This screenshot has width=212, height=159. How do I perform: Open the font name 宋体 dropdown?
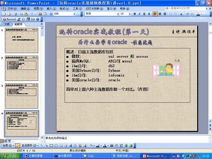click(118, 14)
